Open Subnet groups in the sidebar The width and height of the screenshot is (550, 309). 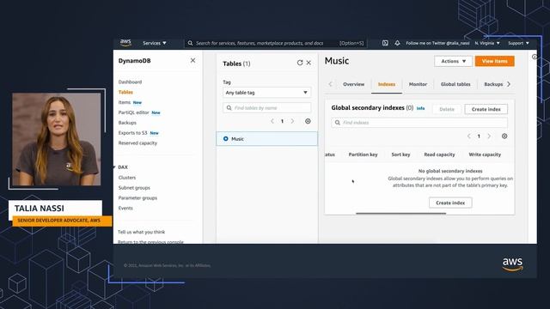[x=134, y=188]
